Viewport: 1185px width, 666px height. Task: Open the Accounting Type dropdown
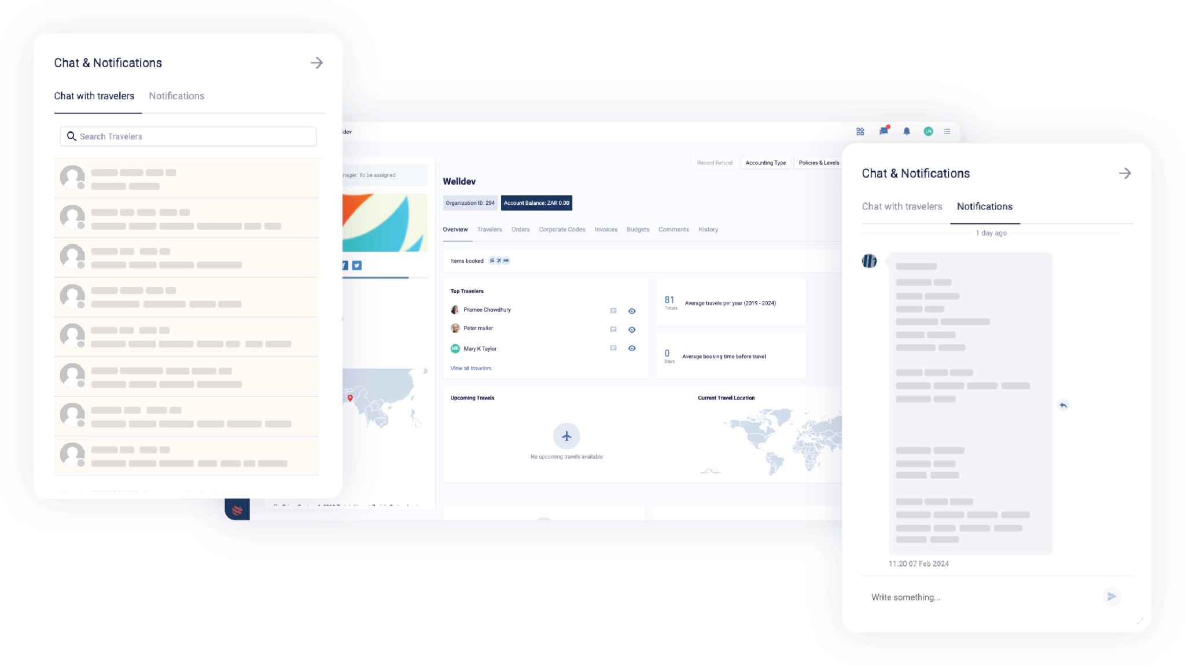click(x=765, y=164)
